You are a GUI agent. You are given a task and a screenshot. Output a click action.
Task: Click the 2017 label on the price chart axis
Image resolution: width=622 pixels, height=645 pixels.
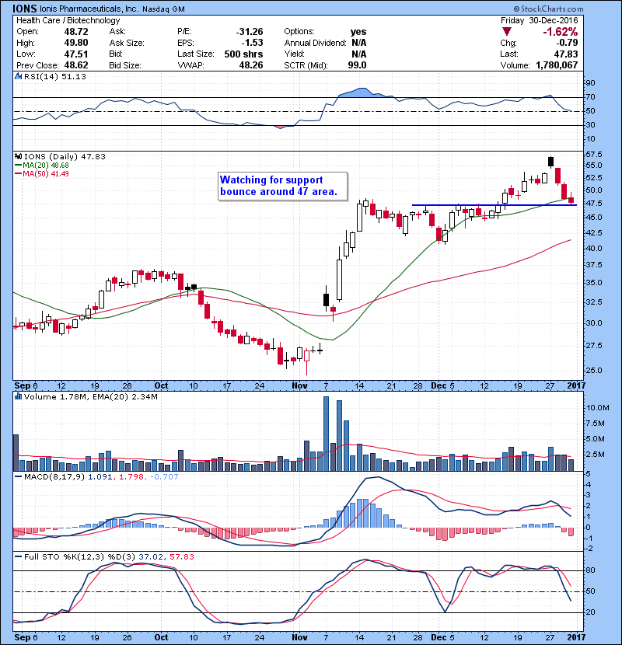coord(576,386)
